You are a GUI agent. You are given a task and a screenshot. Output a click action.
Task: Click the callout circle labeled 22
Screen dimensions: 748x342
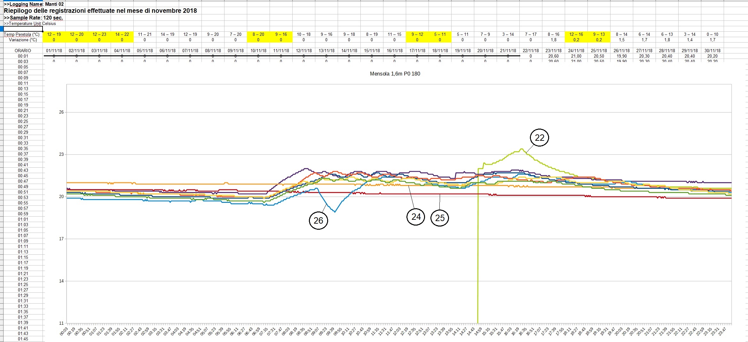[x=539, y=138]
